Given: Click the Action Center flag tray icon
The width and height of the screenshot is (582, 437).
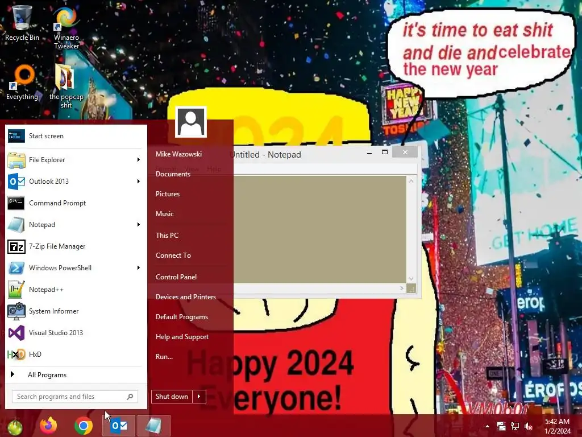Looking at the screenshot, I should [501, 426].
